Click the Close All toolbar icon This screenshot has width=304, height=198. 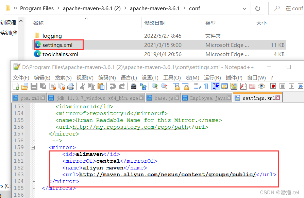[x=62, y=86]
